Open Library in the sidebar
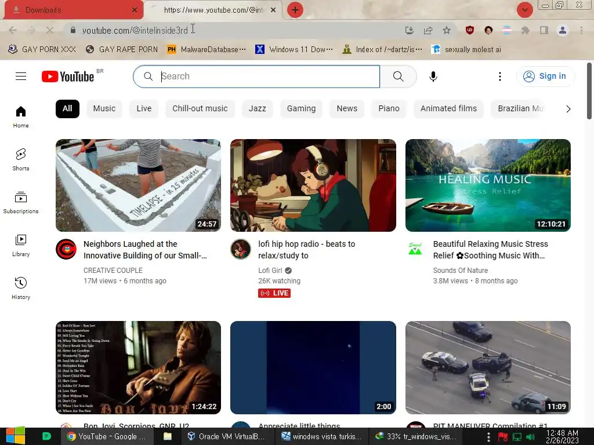This screenshot has width=594, height=445. (x=21, y=245)
